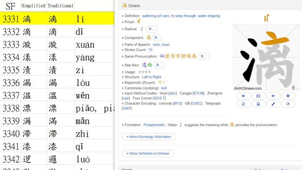Viewport: 302px width, 170px height.
Task: Click the Unicode value [6f13]
Action: 177,103
